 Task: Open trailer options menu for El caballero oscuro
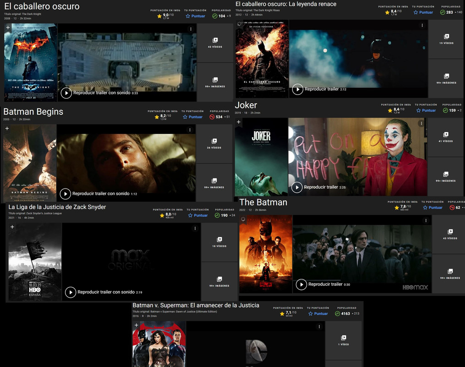191,29
